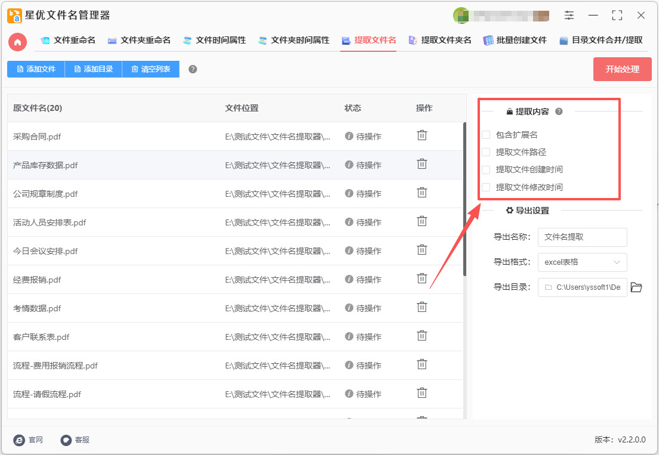Toggle fullscreen icon in title bar
Screen dimensions: 659x455
point(617,16)
